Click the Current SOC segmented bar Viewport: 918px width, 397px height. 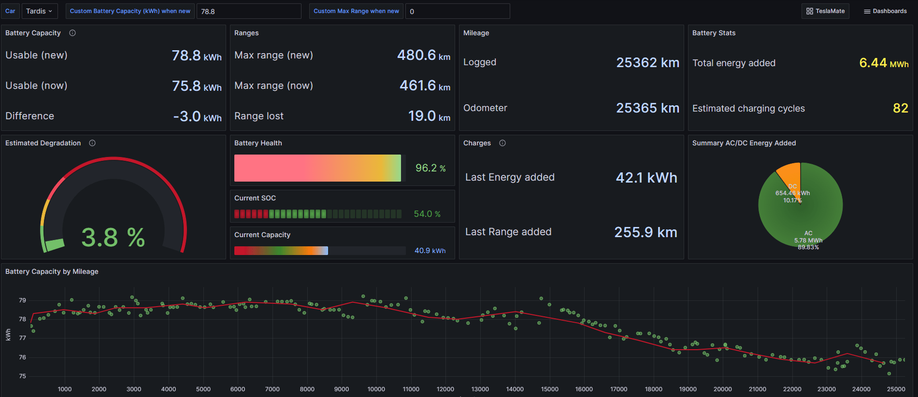317,214
